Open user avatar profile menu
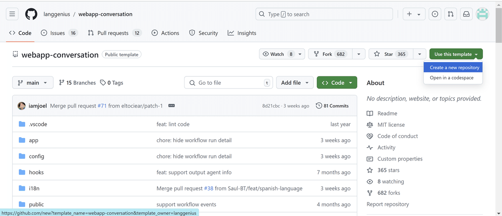The width and height of the screenshot is (502, 216). [482, 14]
